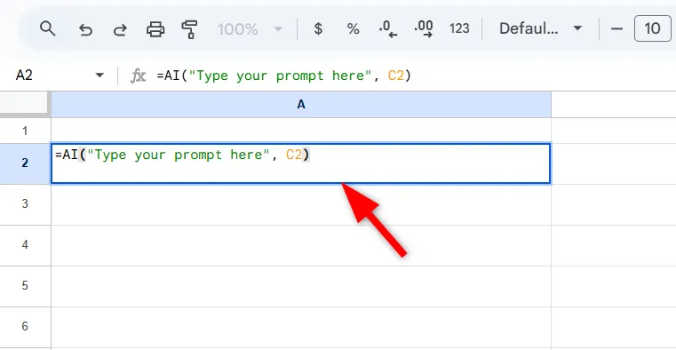Redo the last undone action

point(120,29)
